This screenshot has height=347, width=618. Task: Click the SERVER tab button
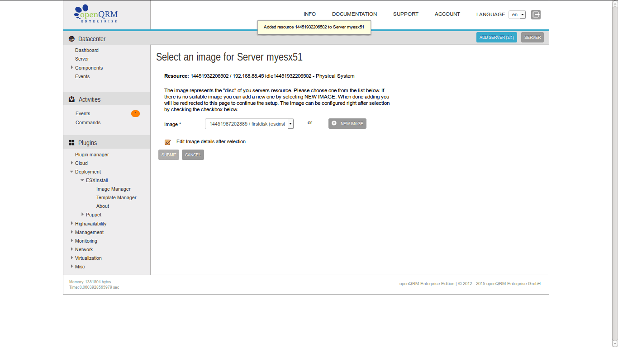tap(532, 38)
